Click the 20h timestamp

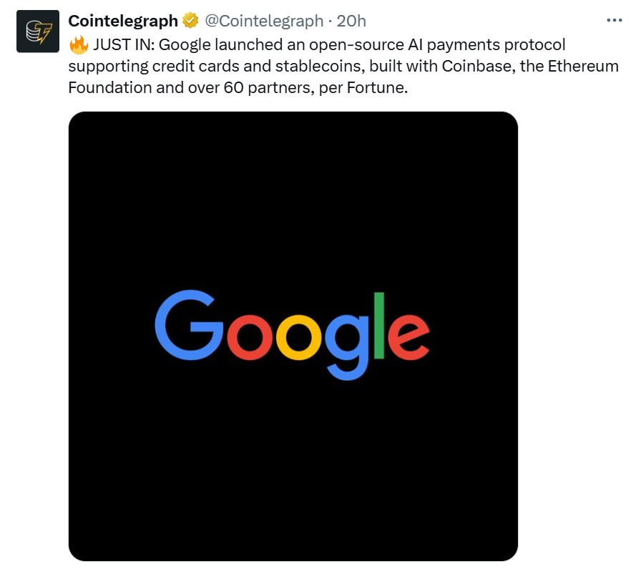(351, 21)
